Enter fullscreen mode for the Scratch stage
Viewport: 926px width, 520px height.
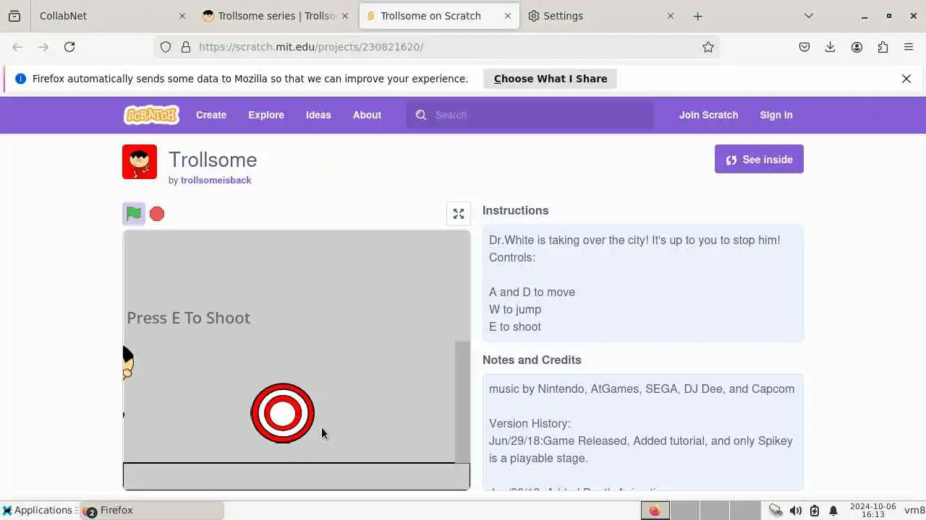(x=459, y=214)
